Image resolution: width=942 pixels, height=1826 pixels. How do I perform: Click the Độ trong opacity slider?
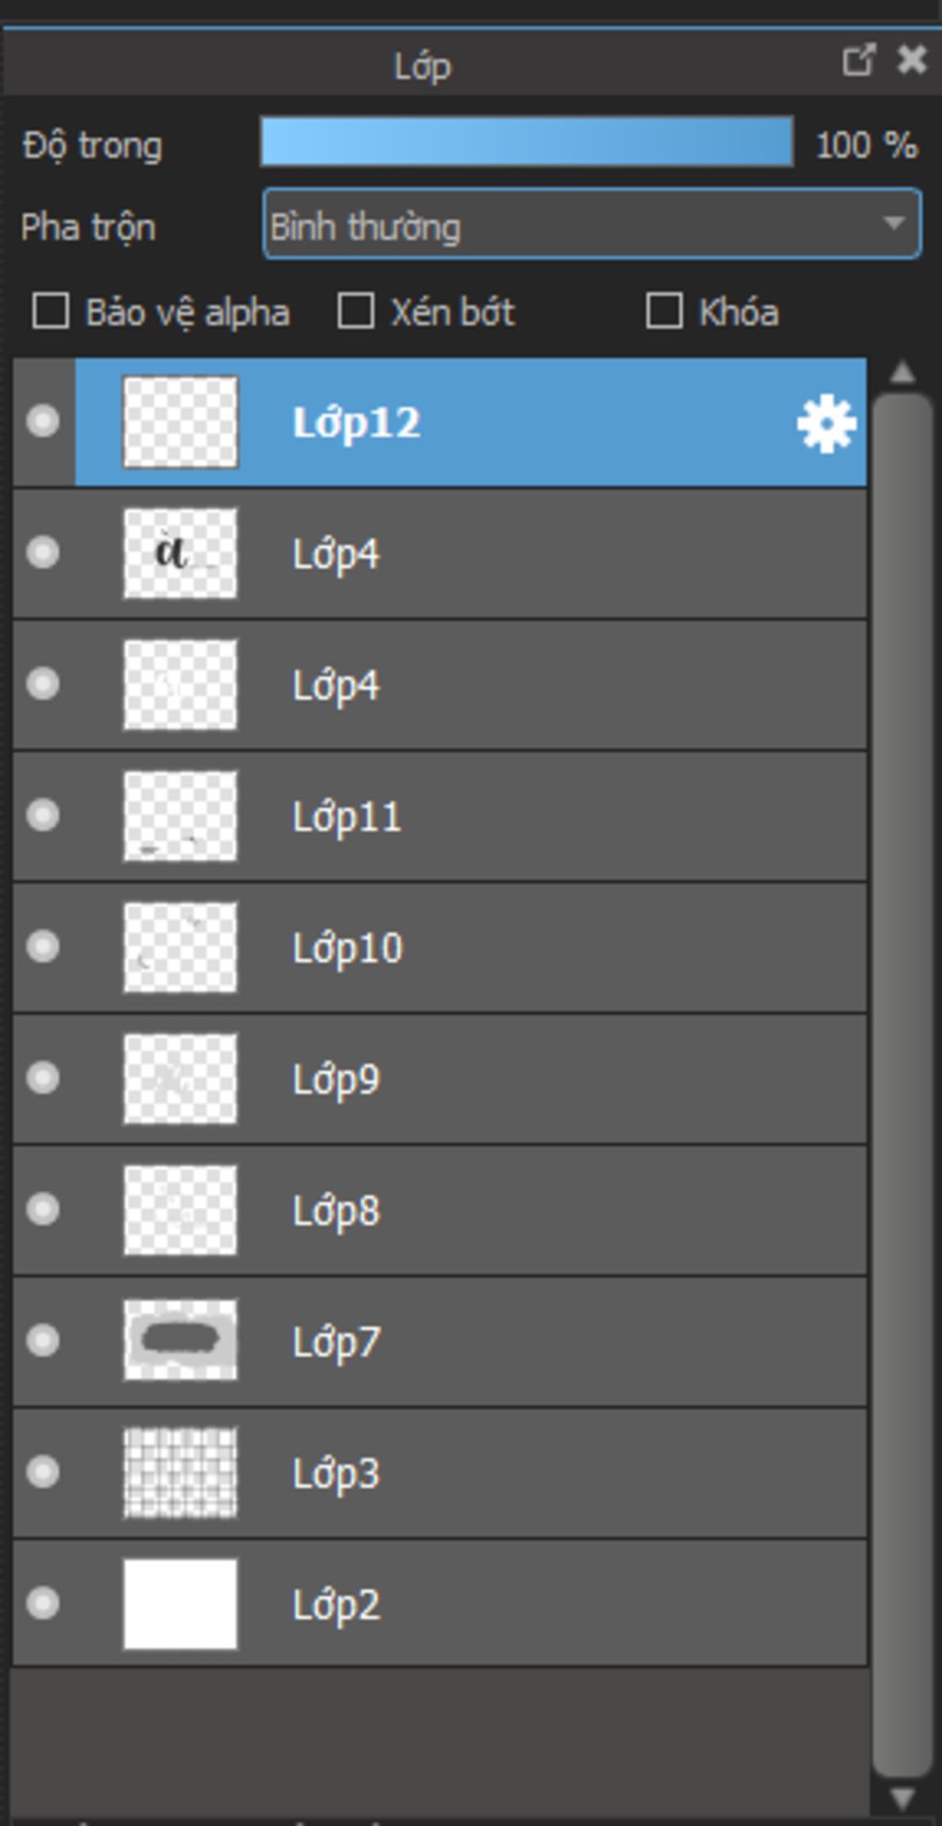[527, 142]
